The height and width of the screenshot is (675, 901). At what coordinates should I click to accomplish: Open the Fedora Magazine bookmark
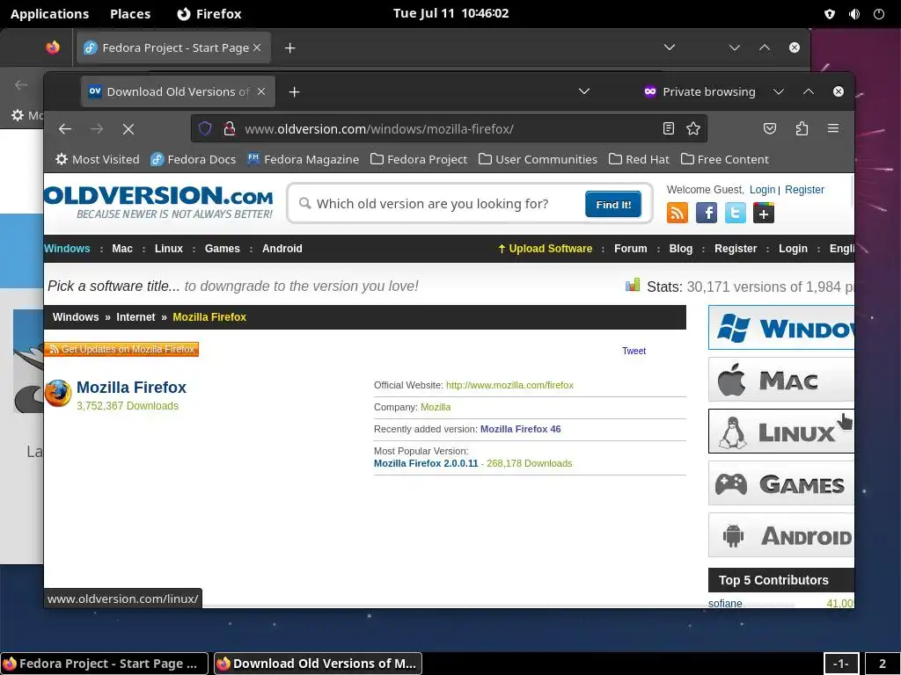303,159
